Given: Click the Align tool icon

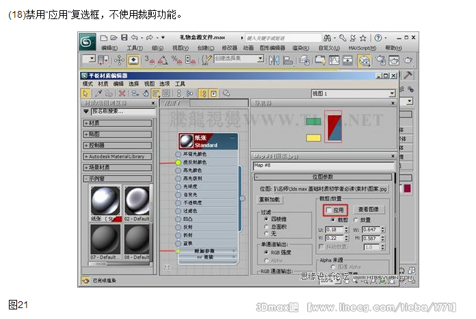Looking at the screenshot, I should pyautogui.click(x=287, y=60).
